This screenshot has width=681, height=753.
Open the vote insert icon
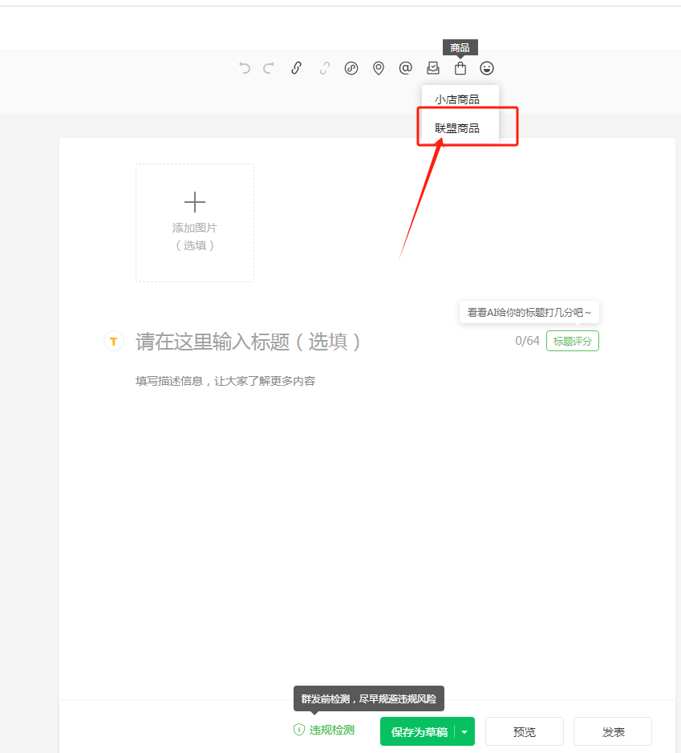[x=432, y=68]
